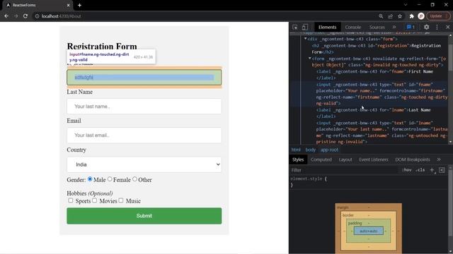Click the browser back arrow
This screenshot has width=453, height=254.
pos(6,16)
